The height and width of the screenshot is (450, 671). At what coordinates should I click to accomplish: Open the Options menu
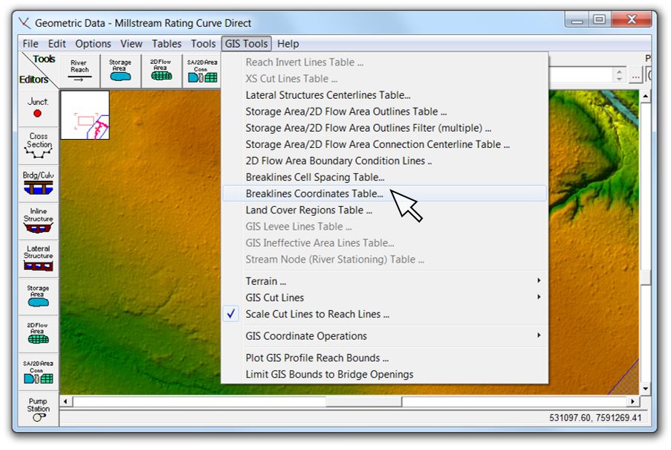point(93,44)
